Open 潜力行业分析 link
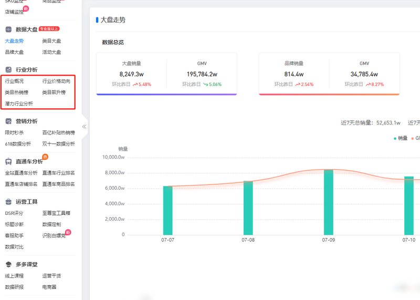The width and height of the screenshot is (420, 300). pyautogui.click(x=19, y=104)
